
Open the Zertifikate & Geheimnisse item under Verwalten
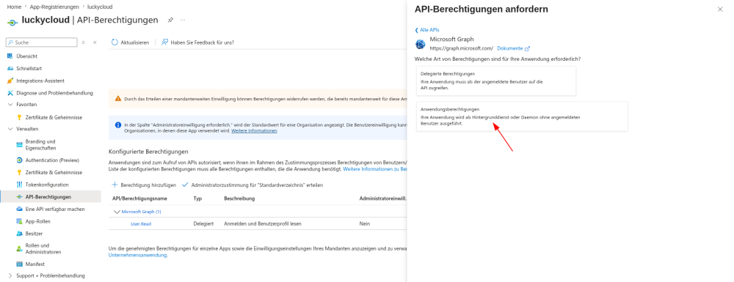pyautogui.click(x=54, y=172)
